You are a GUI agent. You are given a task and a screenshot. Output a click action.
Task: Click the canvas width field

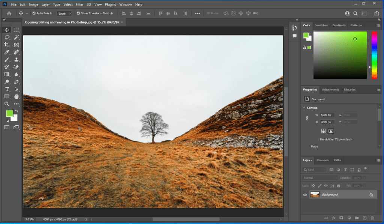click(x=327, y=115)
